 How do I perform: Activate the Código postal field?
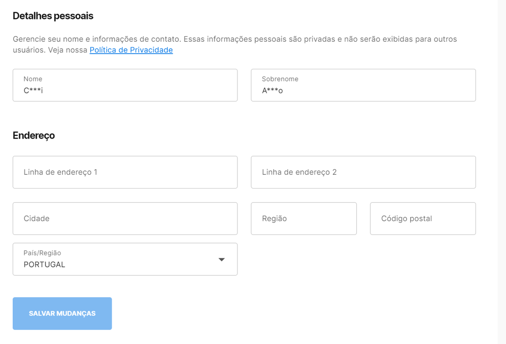(423, 219)
